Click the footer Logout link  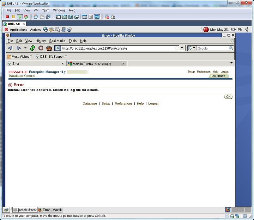click(153, 103)
